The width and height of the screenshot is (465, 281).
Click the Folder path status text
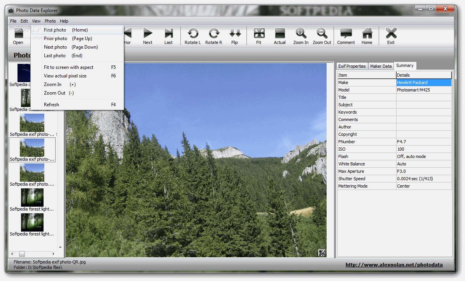38,267
